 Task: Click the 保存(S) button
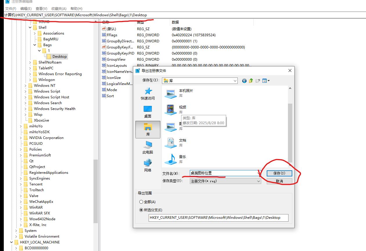tap(279, 173)
